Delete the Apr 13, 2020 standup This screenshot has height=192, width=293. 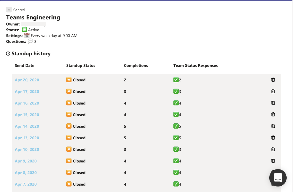[273, 138]
